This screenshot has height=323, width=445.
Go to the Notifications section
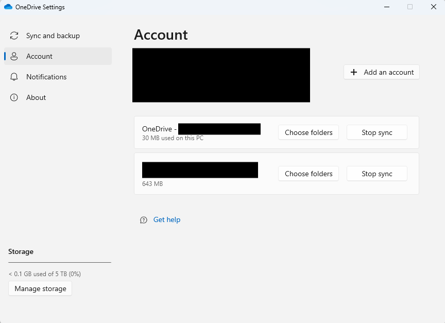click(58, 77)
